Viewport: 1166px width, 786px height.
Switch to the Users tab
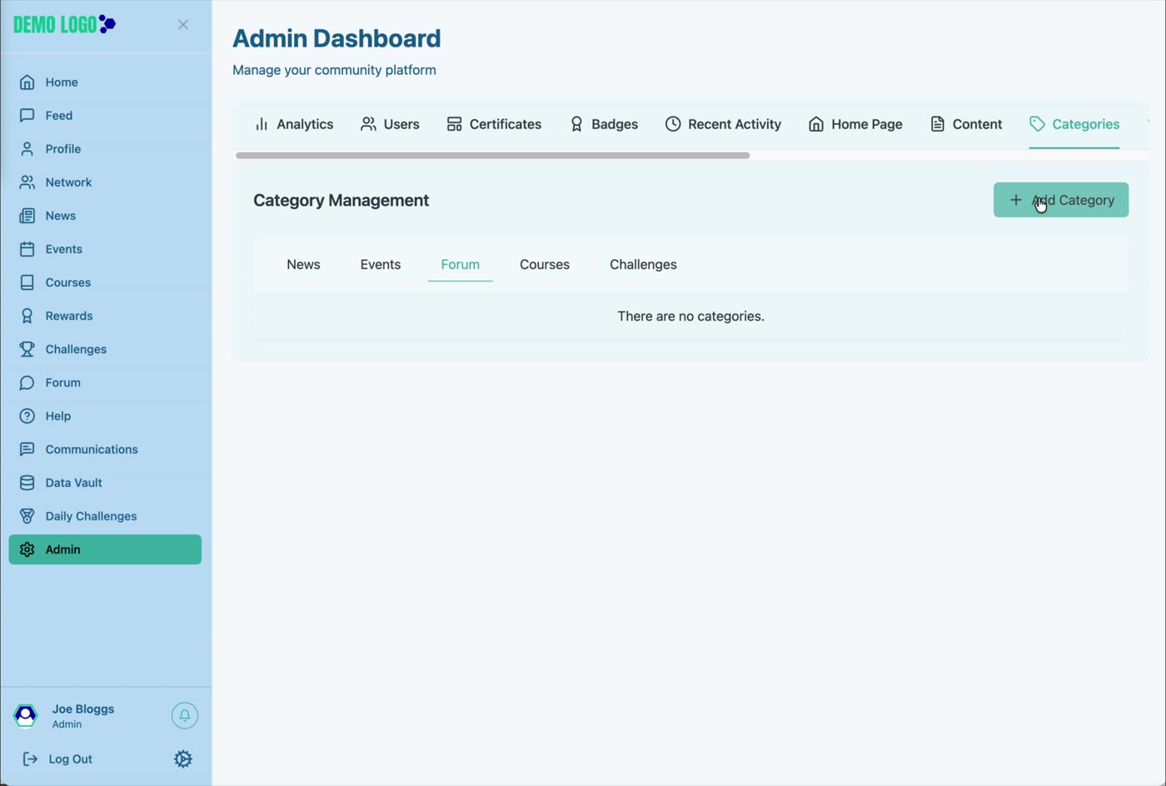pos(390,124)
